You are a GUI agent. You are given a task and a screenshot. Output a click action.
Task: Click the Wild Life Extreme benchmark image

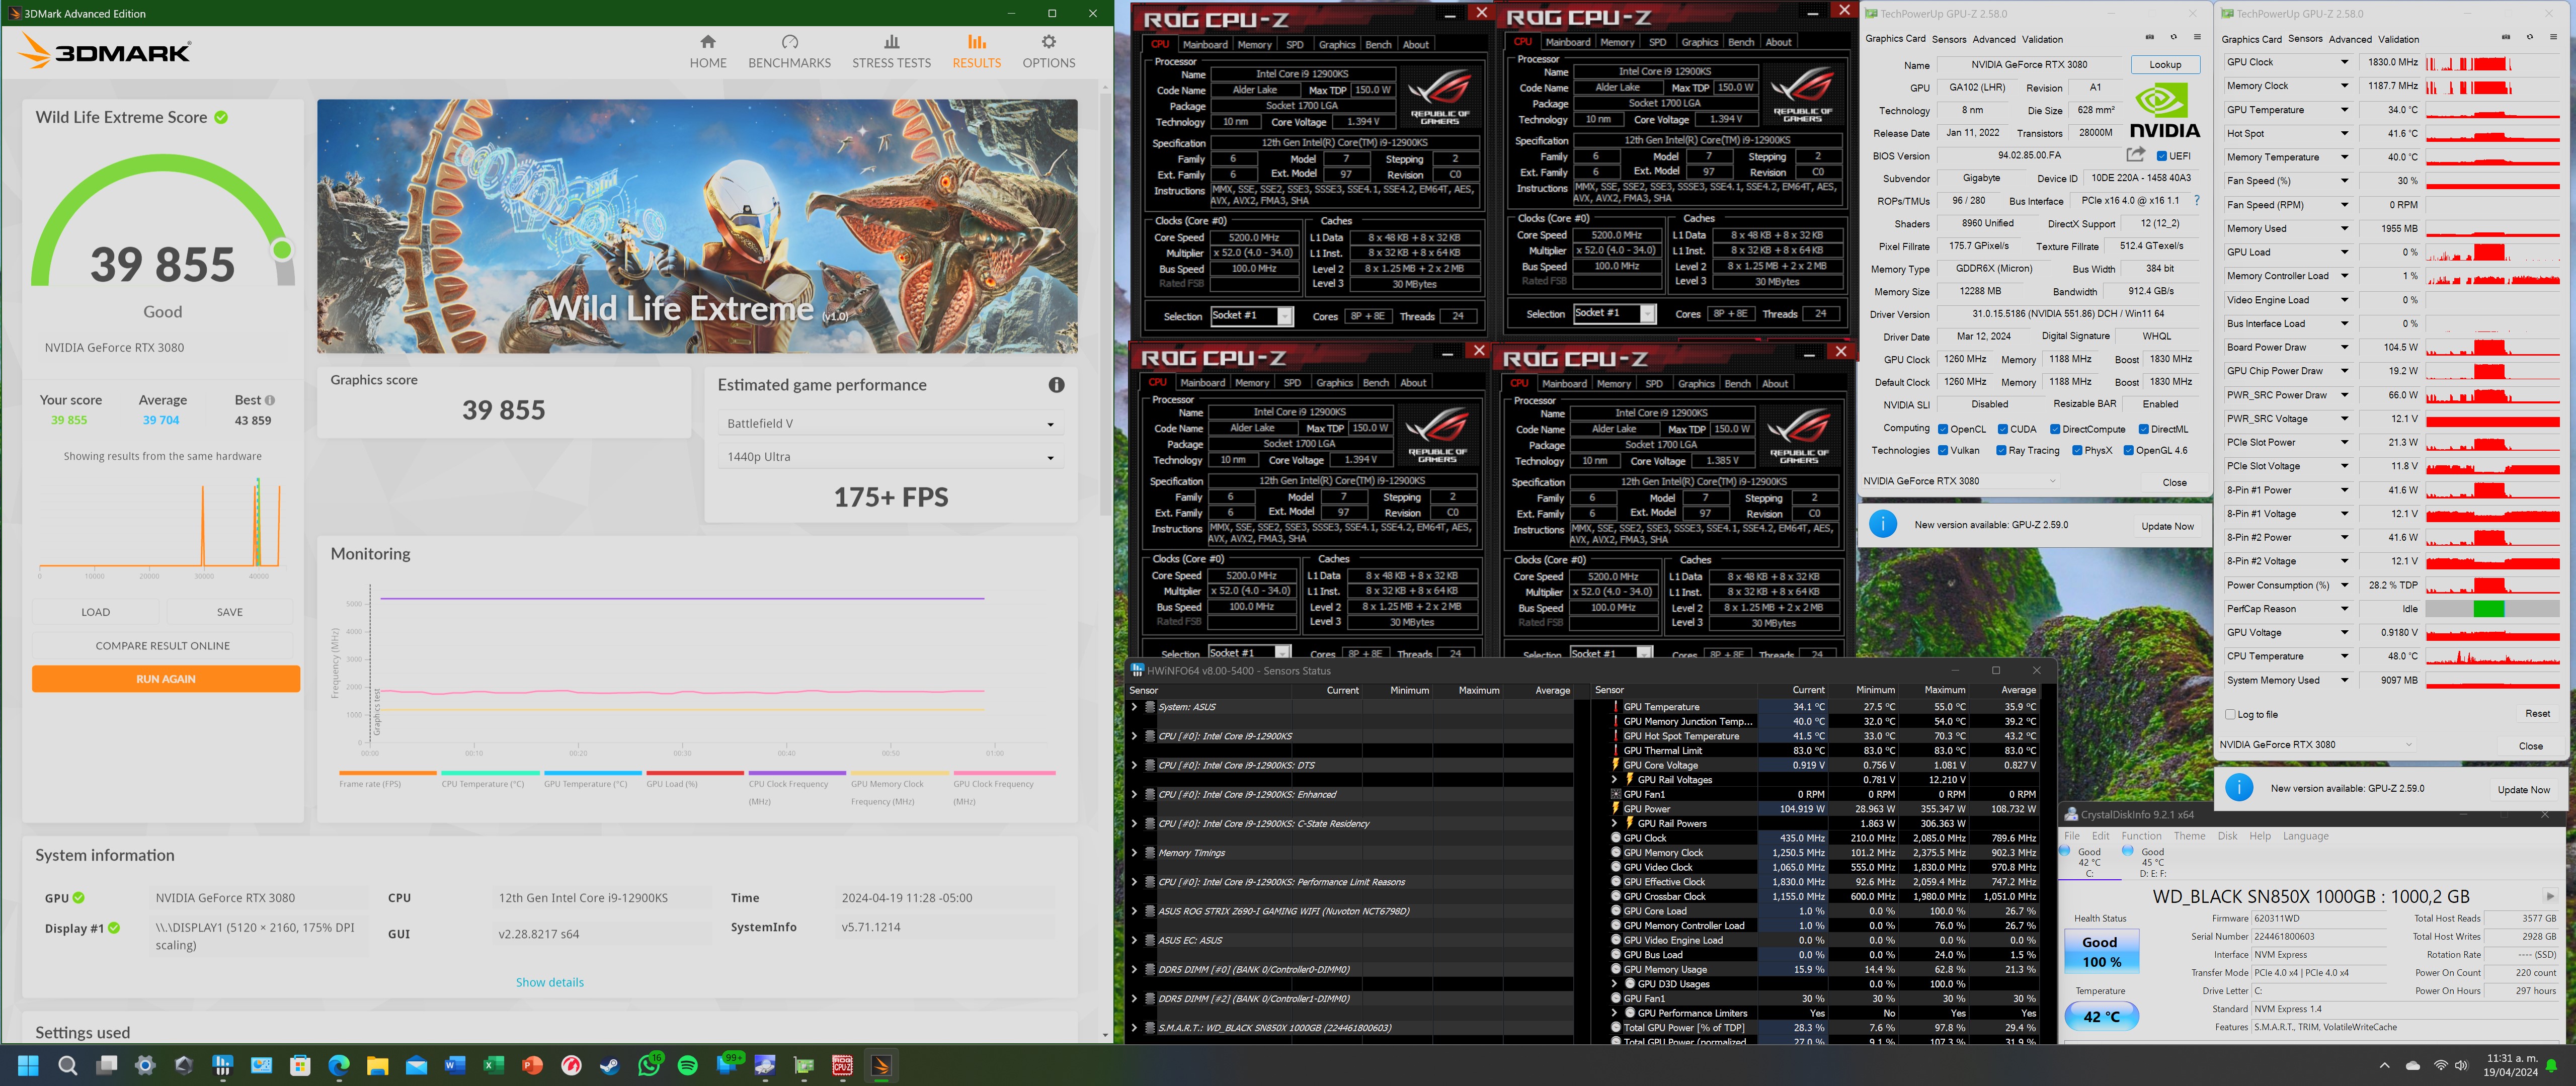click(697, 226)
